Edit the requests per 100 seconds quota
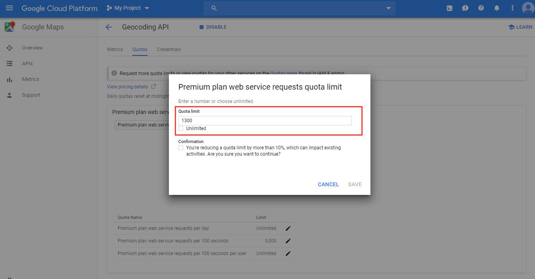 tap(288, 241)
